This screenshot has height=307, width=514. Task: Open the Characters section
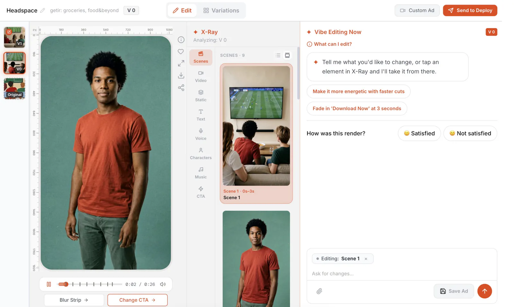(x=201, y=154)
